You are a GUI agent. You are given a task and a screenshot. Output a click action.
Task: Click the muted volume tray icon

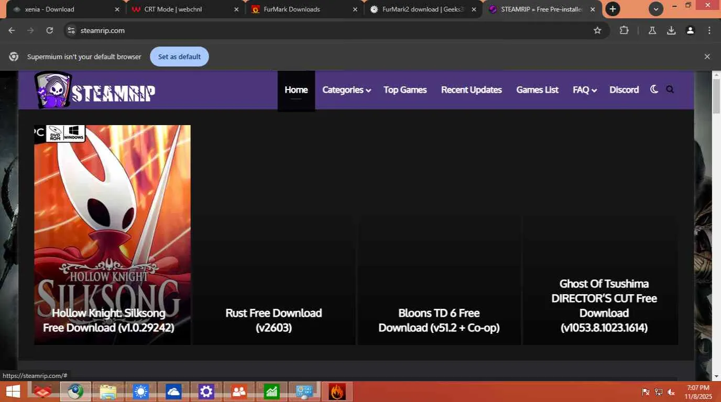[x=671, y=392]
